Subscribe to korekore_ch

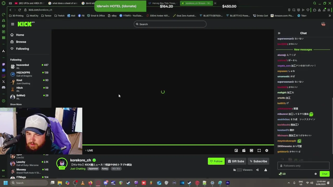[x=258, y=161]
